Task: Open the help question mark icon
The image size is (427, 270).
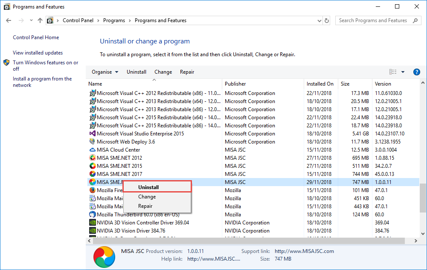Action: [x=417, y=72]
